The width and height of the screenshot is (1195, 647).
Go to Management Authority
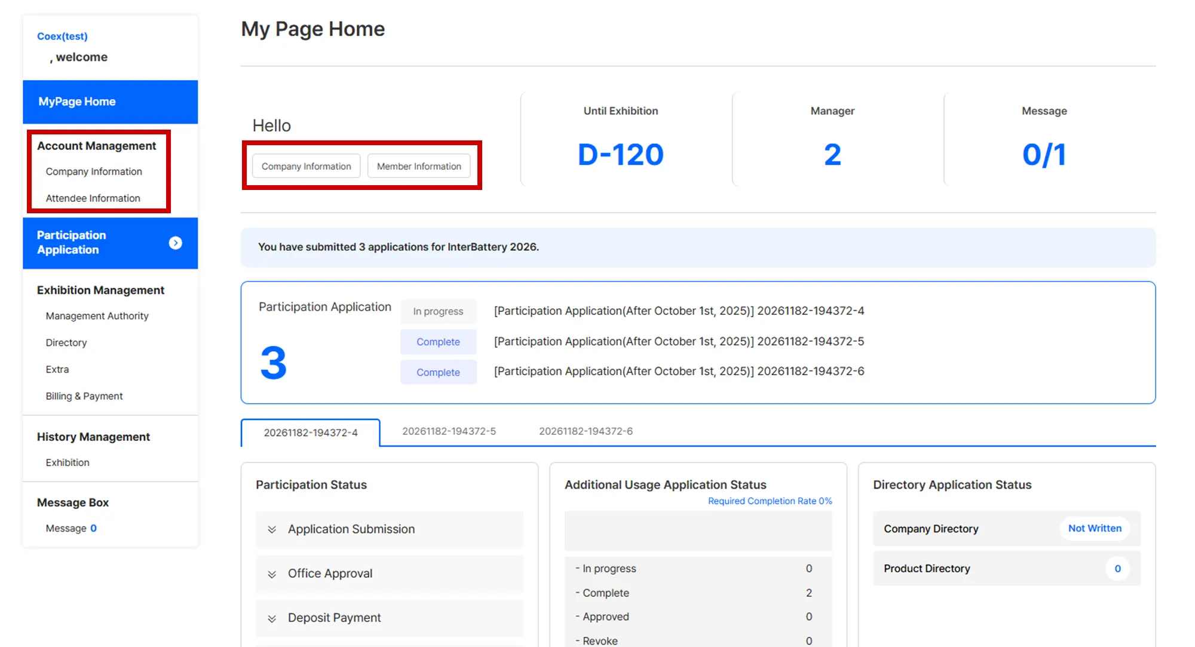tap(97, 316)
